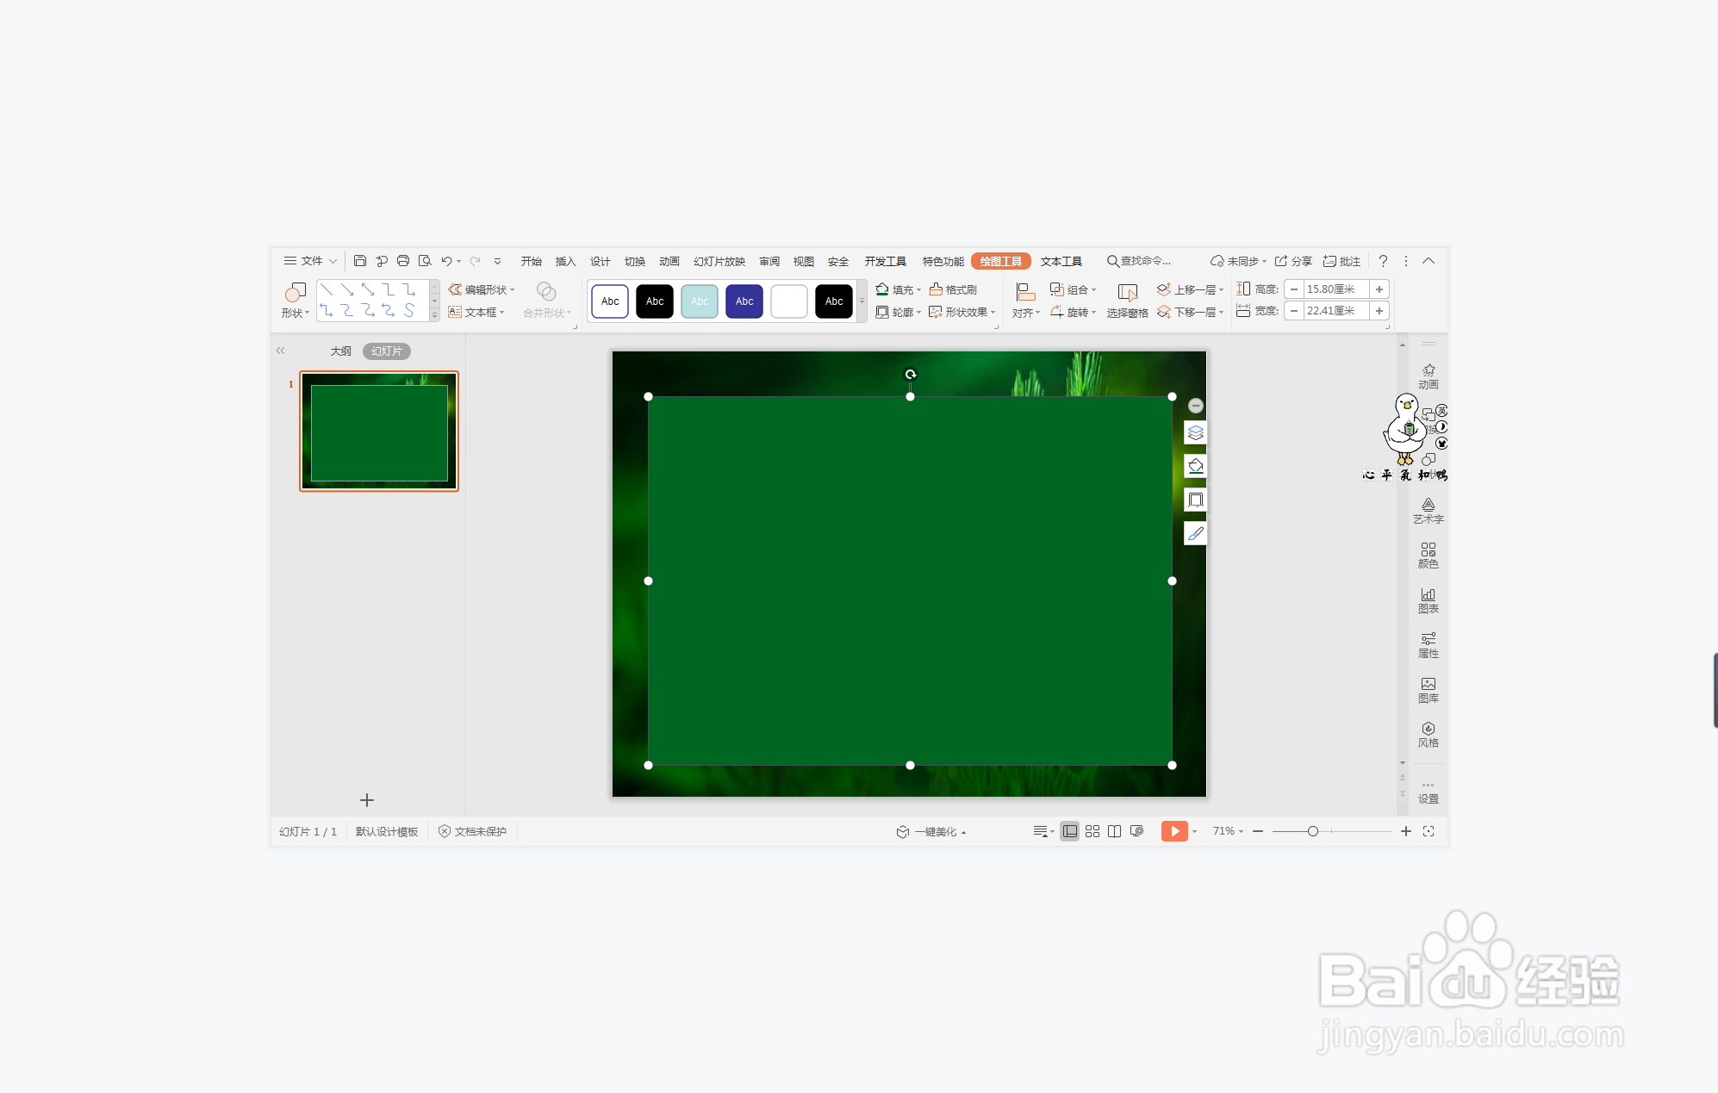Open 属性 properties sidebar panel
Viewport: 1718px width, 1093px height.
coord(1429,645)
